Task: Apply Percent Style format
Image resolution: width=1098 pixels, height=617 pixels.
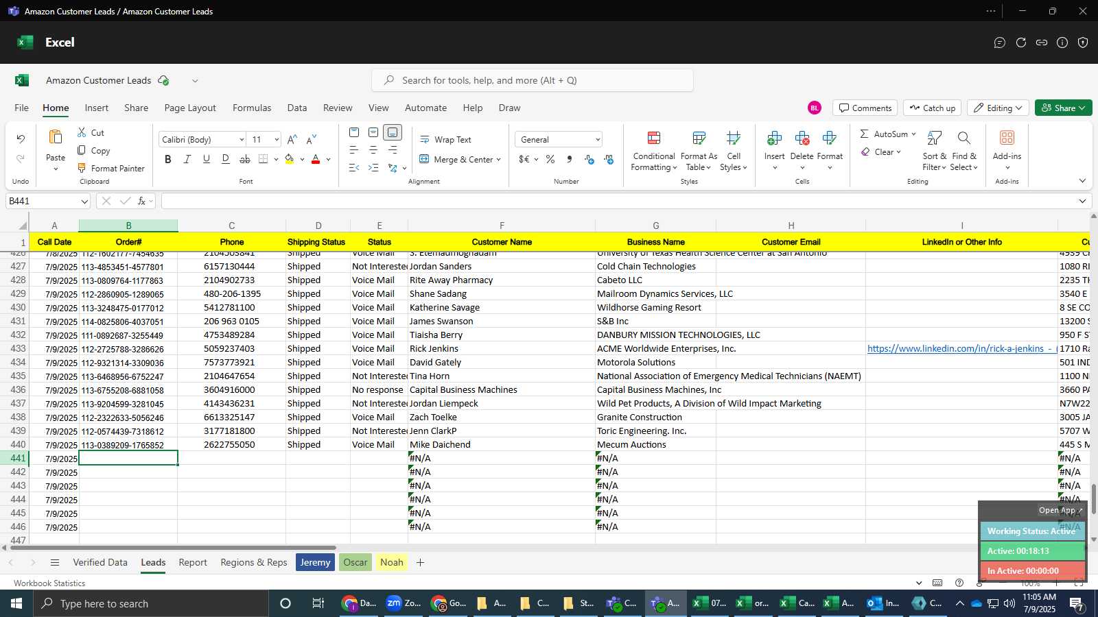Action: tap(550, 159)
